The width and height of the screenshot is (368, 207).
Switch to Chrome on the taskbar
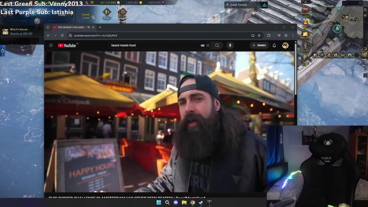pos(193,202)
